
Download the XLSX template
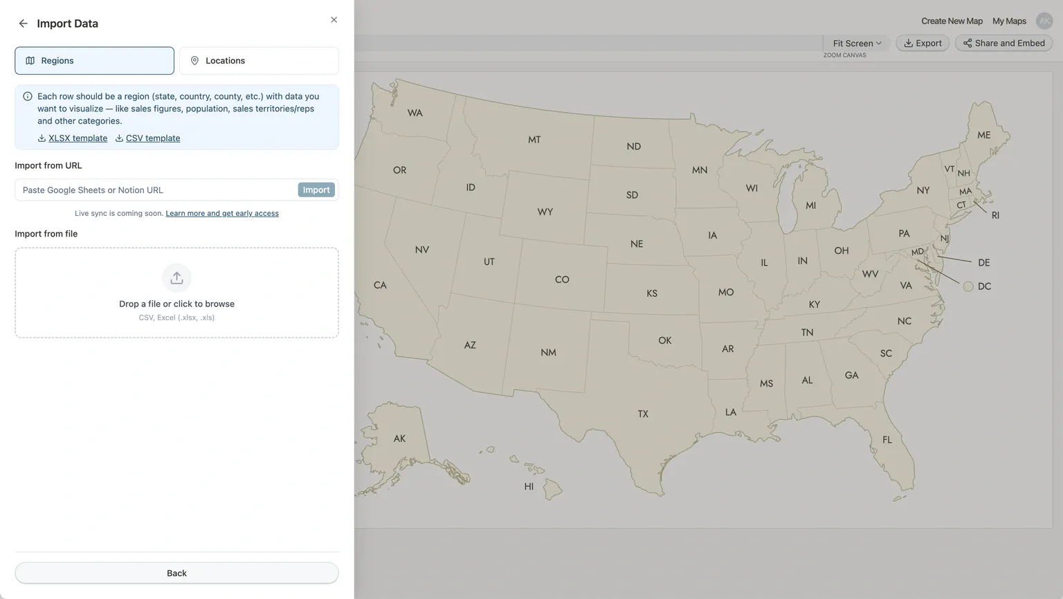(78, 138)
